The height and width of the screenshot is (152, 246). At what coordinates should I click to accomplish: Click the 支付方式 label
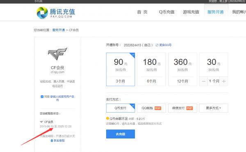click(x=113, y=99)
